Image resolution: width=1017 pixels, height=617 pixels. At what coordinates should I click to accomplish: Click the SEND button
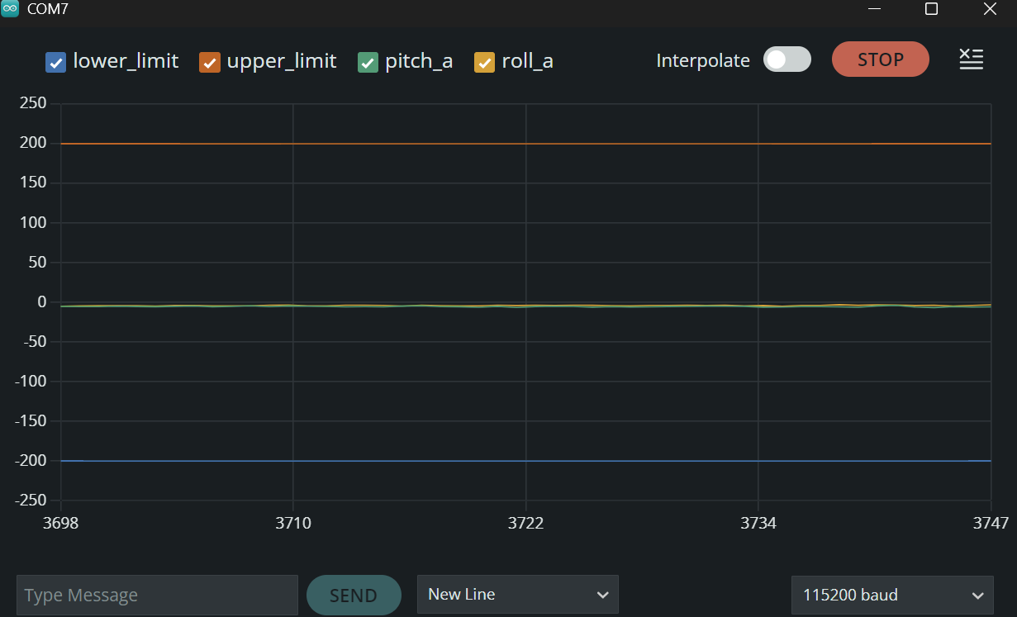pos(354,595)
